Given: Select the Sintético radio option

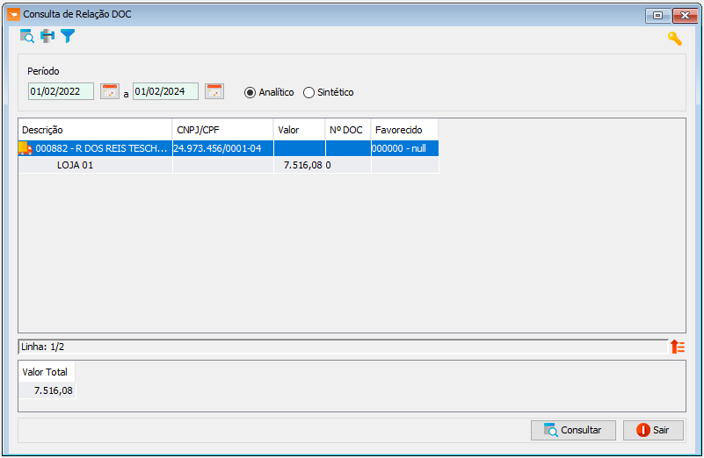Looking at the screenshot, I should pyautogui.click(x=329, y=92).
